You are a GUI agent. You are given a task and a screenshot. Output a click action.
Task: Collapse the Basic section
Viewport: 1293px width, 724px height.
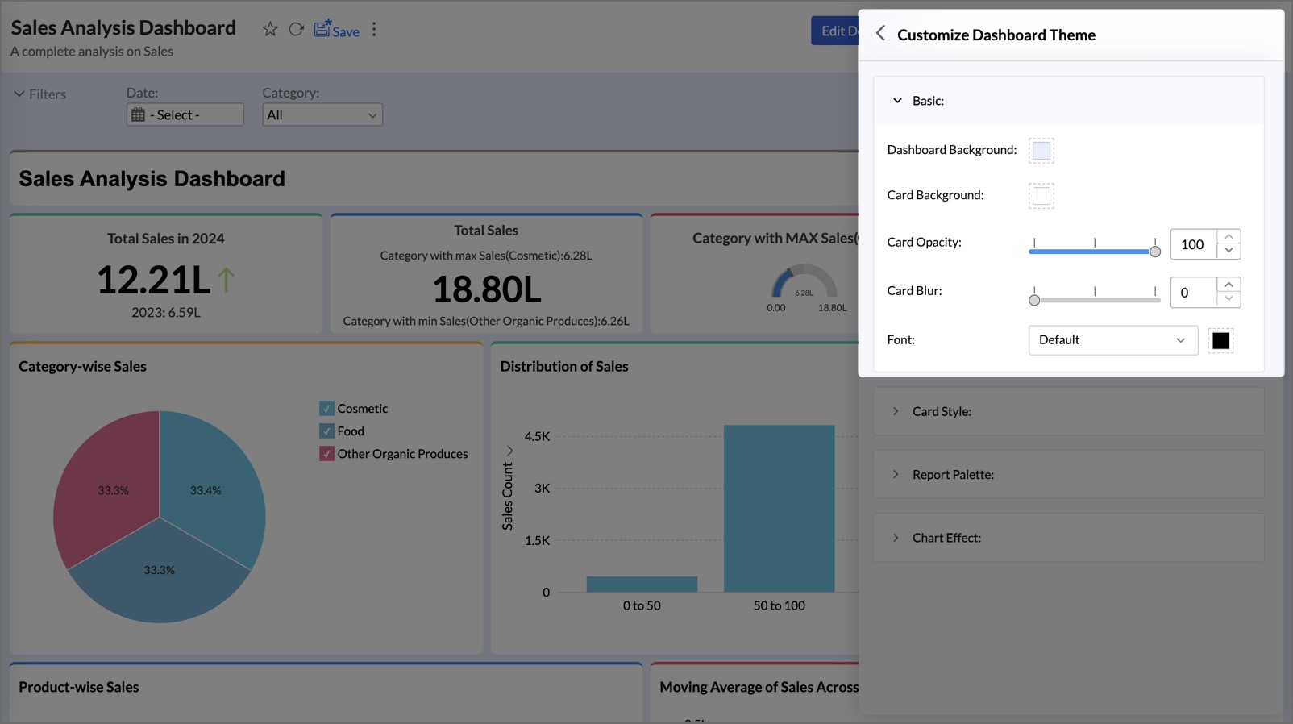coord(897,101)
